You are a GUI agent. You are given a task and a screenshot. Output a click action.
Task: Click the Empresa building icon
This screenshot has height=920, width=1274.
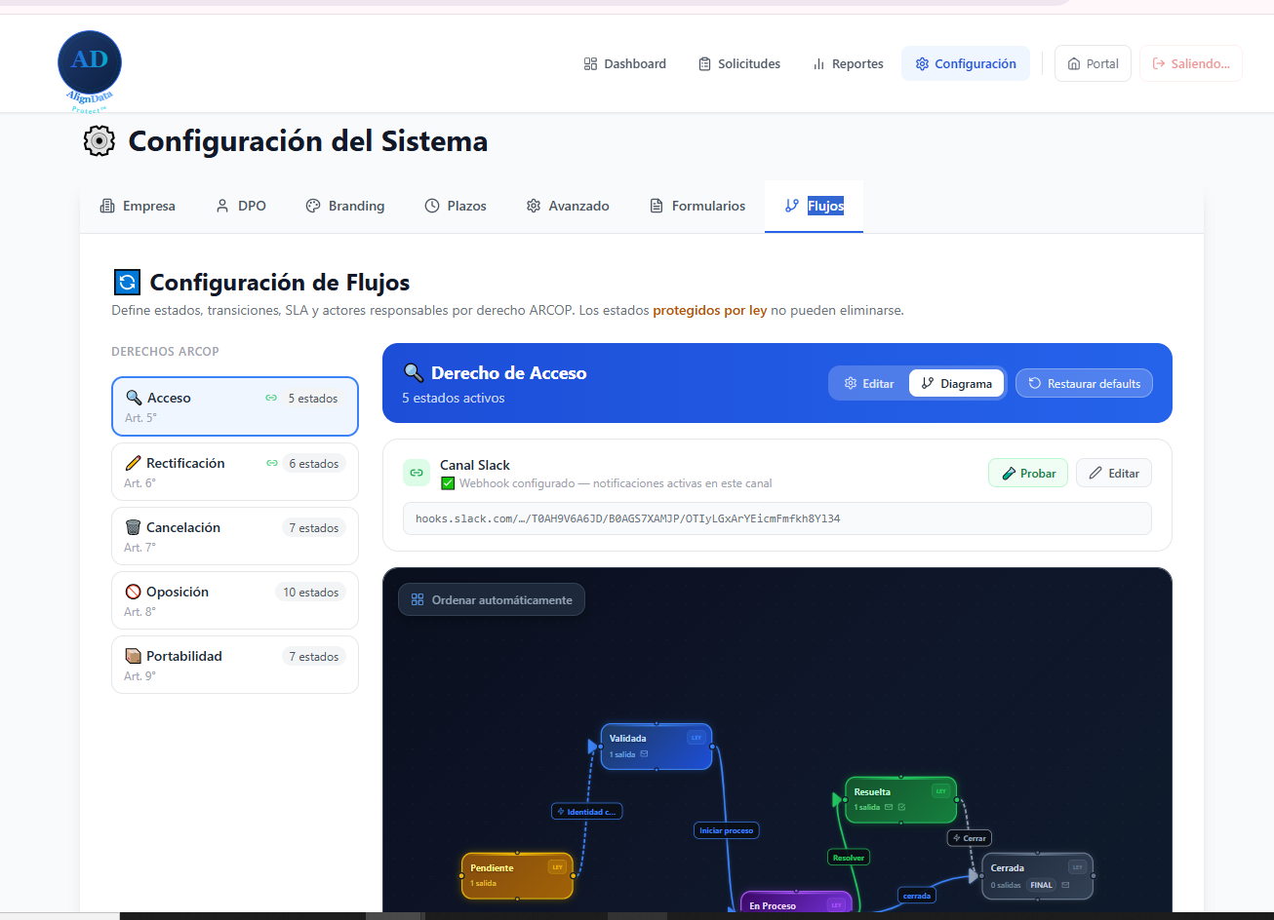[x=107, y=206]
